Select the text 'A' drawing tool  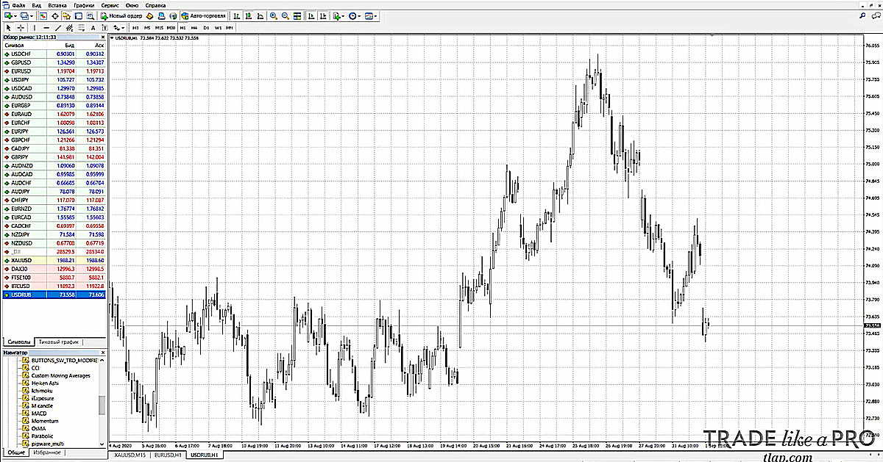pyautogui.click(x=93, y=28)
